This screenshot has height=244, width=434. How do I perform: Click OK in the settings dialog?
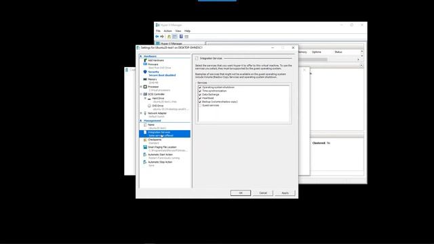[x=241, y=192]
